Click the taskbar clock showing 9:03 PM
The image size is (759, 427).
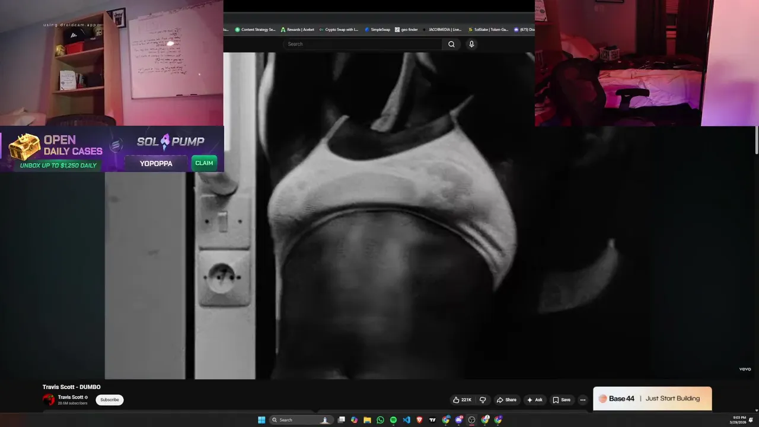(739, 420)
